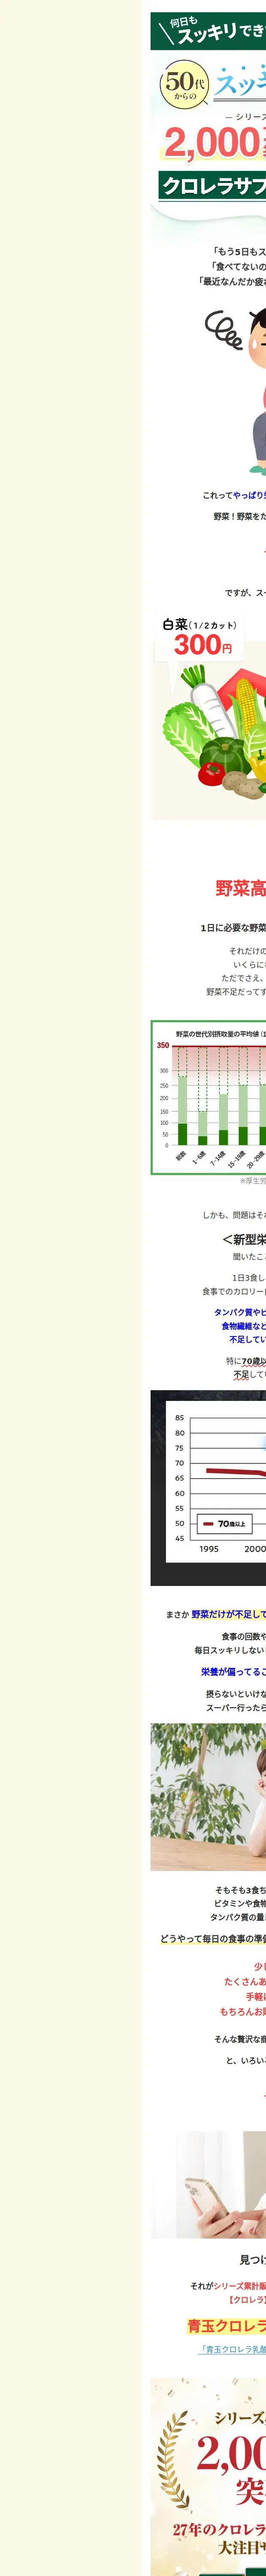This screenshot has height=2576, width=266.
Task: Click the highlighted 青玉クロレラ heading
Action: click(227, 2326)
